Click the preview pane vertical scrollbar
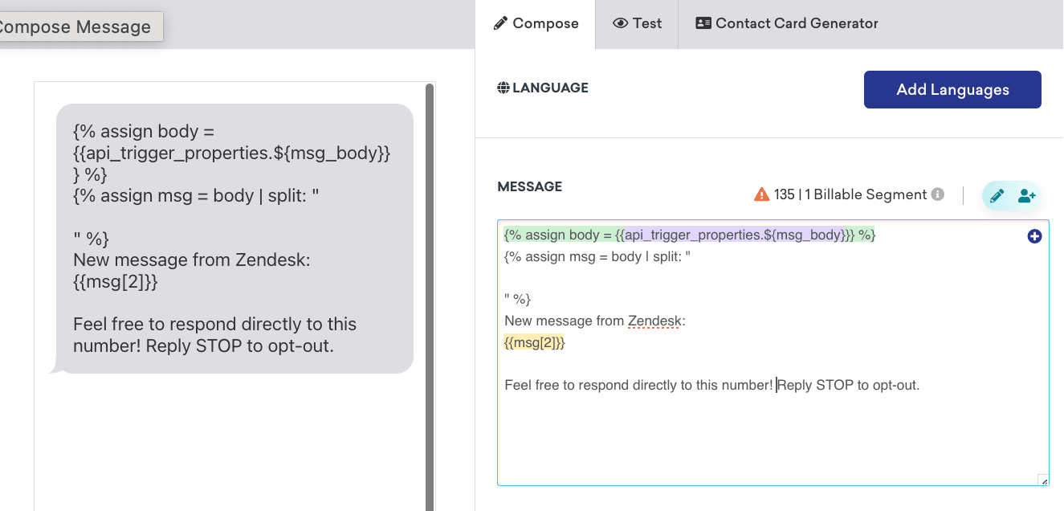1064x511 pixels. click(430, 297)
